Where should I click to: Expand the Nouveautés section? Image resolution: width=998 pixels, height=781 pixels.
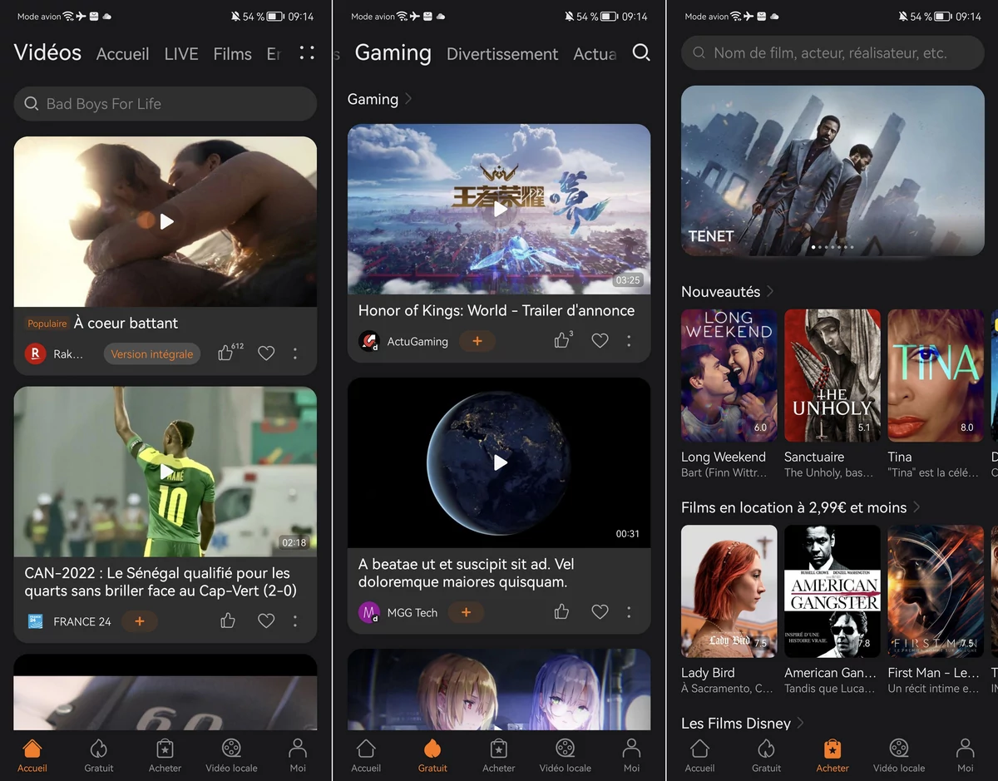[x=770, y=291]
